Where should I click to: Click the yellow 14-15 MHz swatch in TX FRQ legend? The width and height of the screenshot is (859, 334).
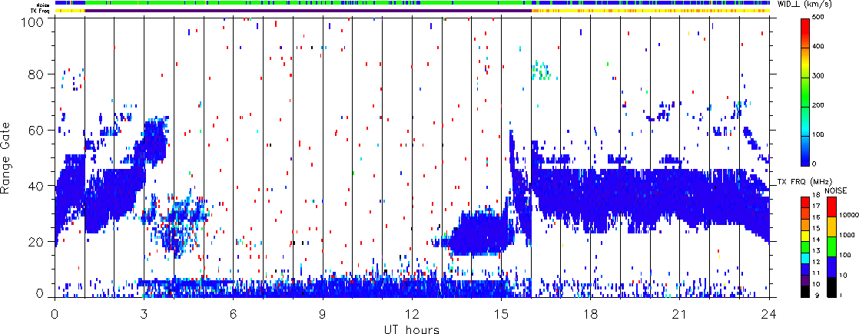805,236
